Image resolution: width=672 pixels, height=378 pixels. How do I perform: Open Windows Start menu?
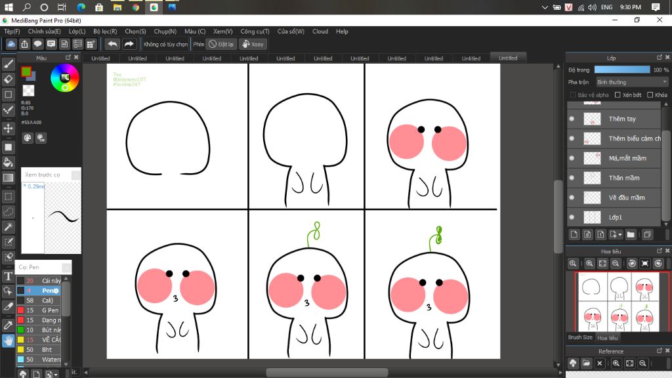click(9, 7)
